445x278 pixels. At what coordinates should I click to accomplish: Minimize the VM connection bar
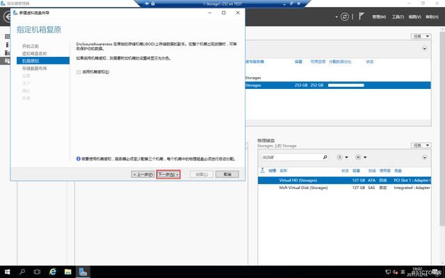click(x=284, y=4)
